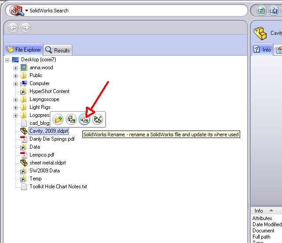Expand the anna.wood node

16,68
